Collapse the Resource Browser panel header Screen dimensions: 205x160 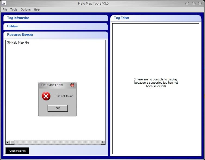(55, 35)
